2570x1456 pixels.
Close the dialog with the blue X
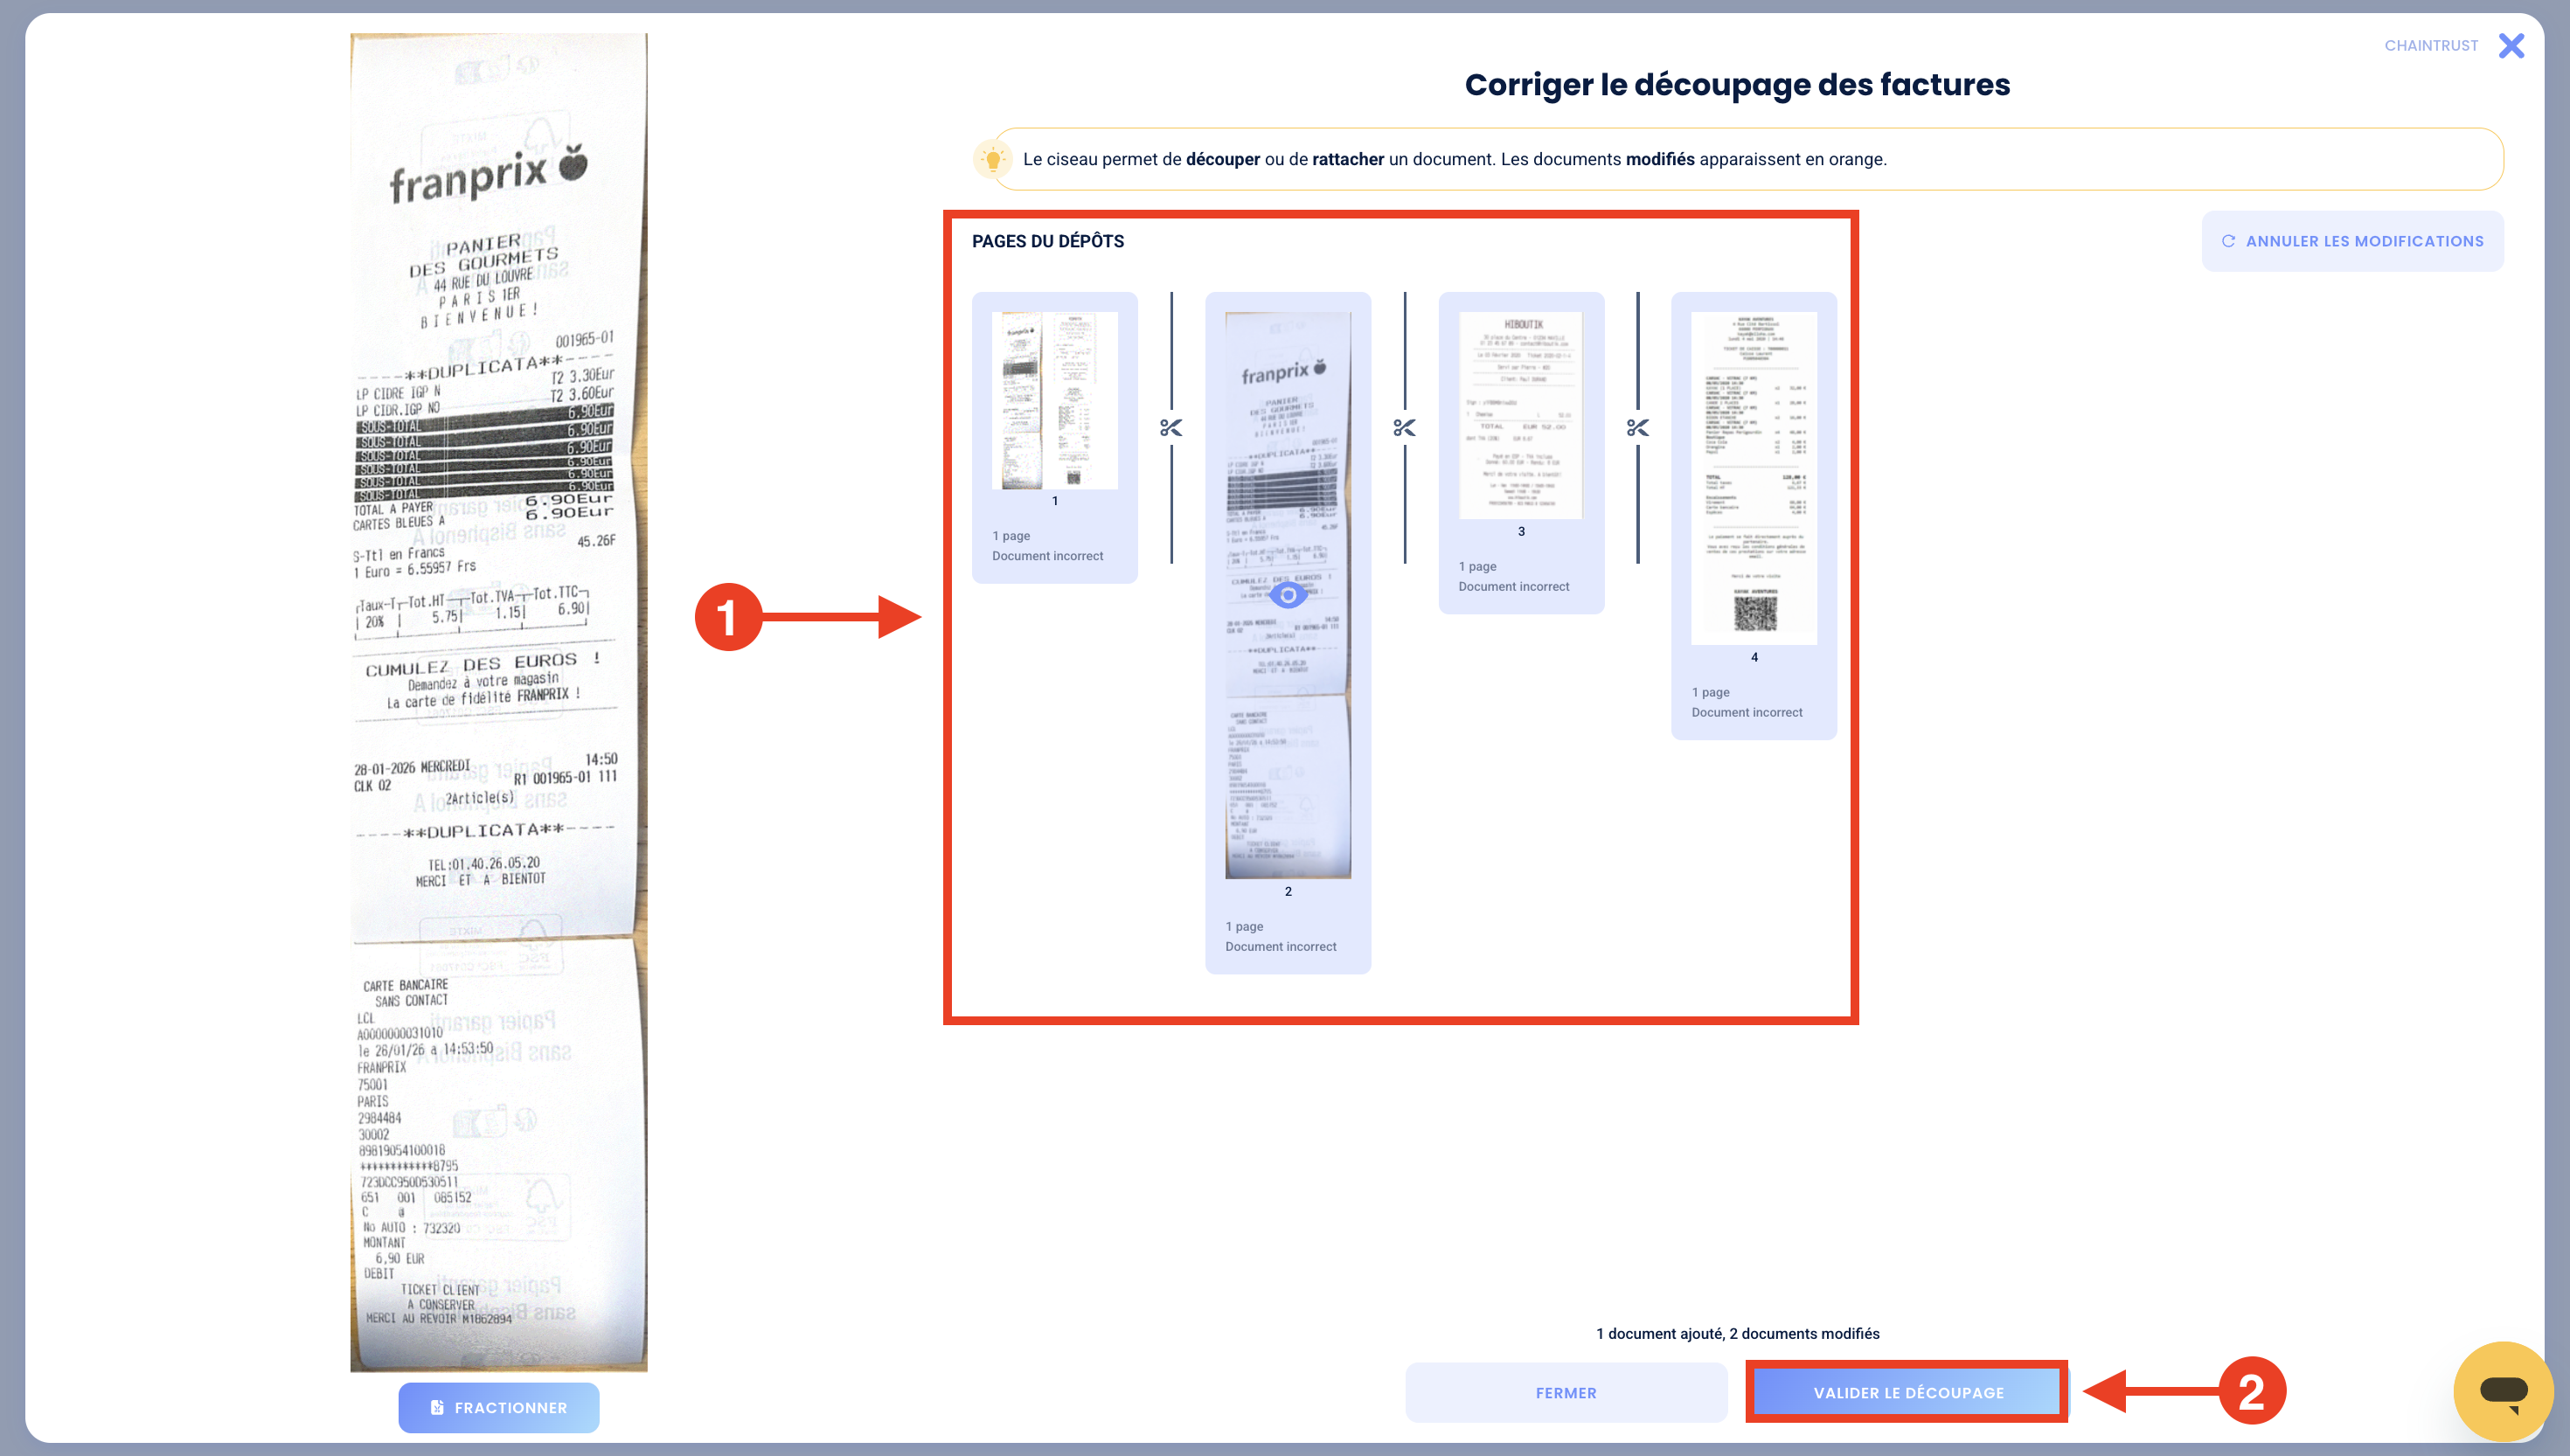point(2511,46)
